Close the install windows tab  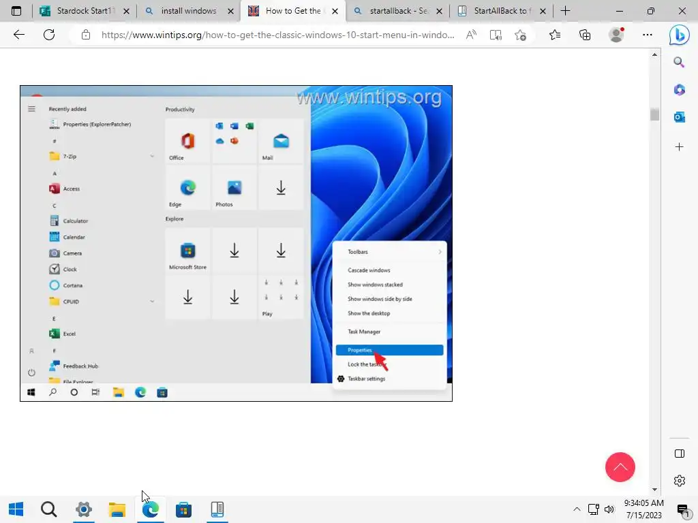click(x=230, y=12)
